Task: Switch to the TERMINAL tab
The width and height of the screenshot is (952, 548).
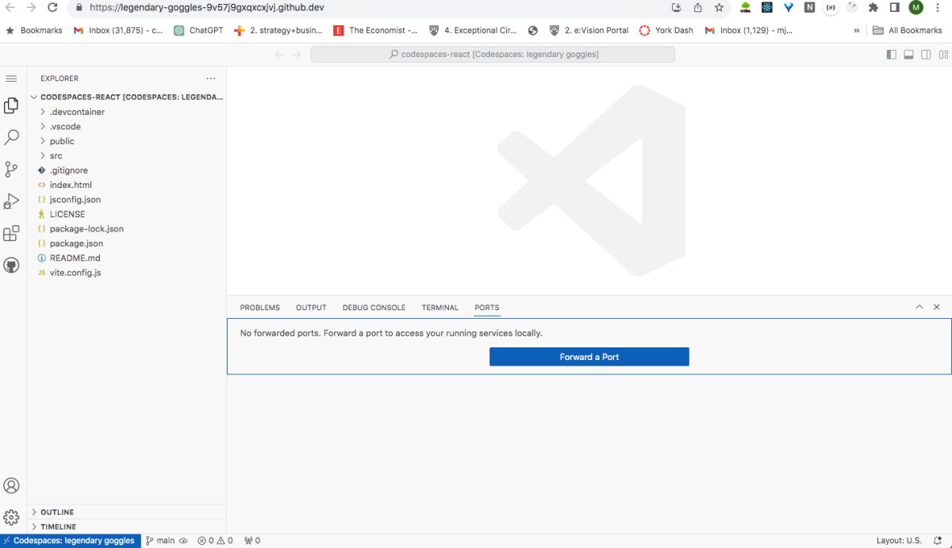Action: (x=440, y=308)
